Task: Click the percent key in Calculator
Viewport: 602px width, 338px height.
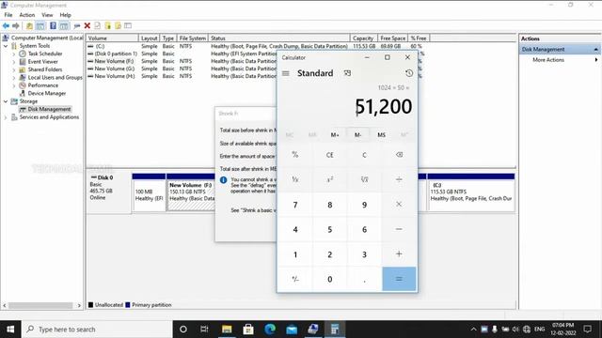Action: click(294, 155)
